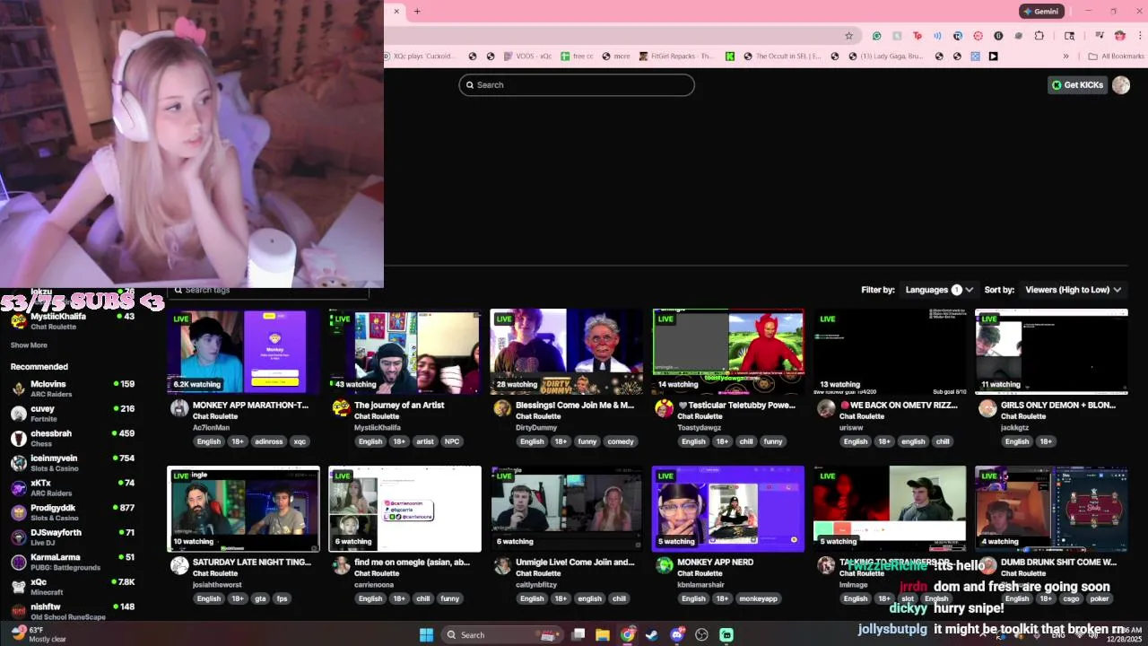Open xKTx recommended channel
1148x646 pixels.
(72, 487)
